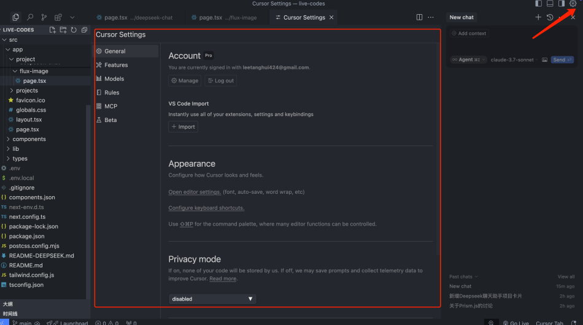Image resolution: width=583 pixels, height=325 pixels.
Task: Click the Log out button
Action: [220, 80]
